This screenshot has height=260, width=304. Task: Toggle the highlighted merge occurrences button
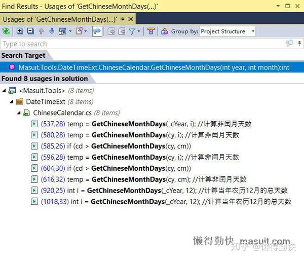click(97, 31)
